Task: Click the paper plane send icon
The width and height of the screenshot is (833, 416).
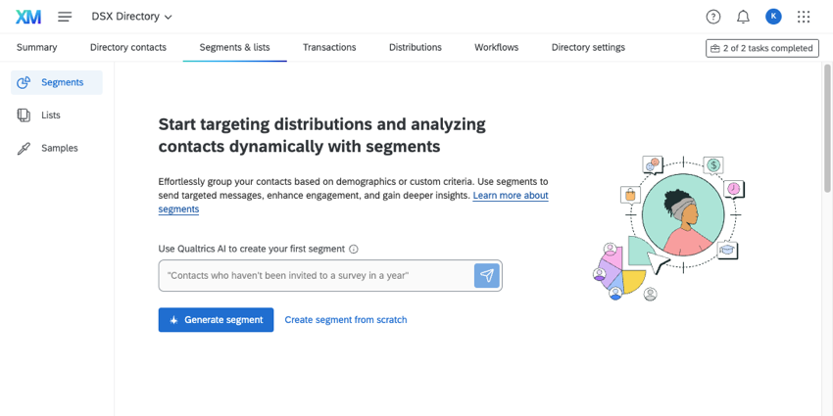Action: tap(487, 275)
